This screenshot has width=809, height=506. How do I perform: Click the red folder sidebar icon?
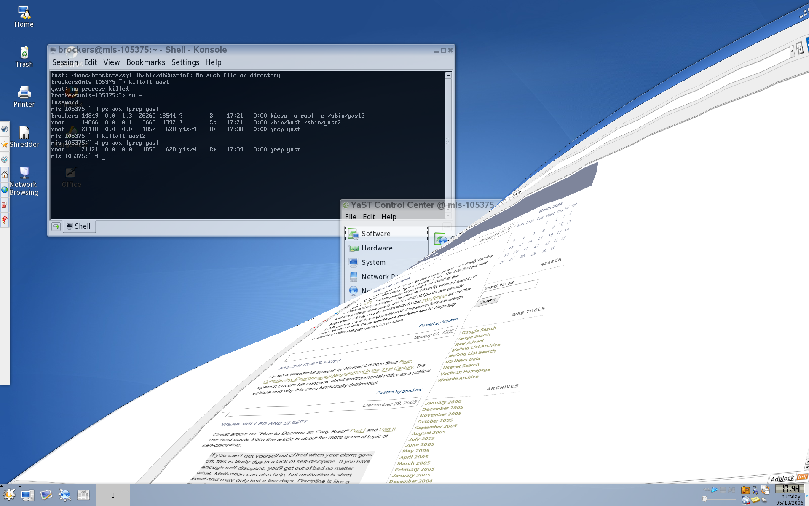click(5, 205)
